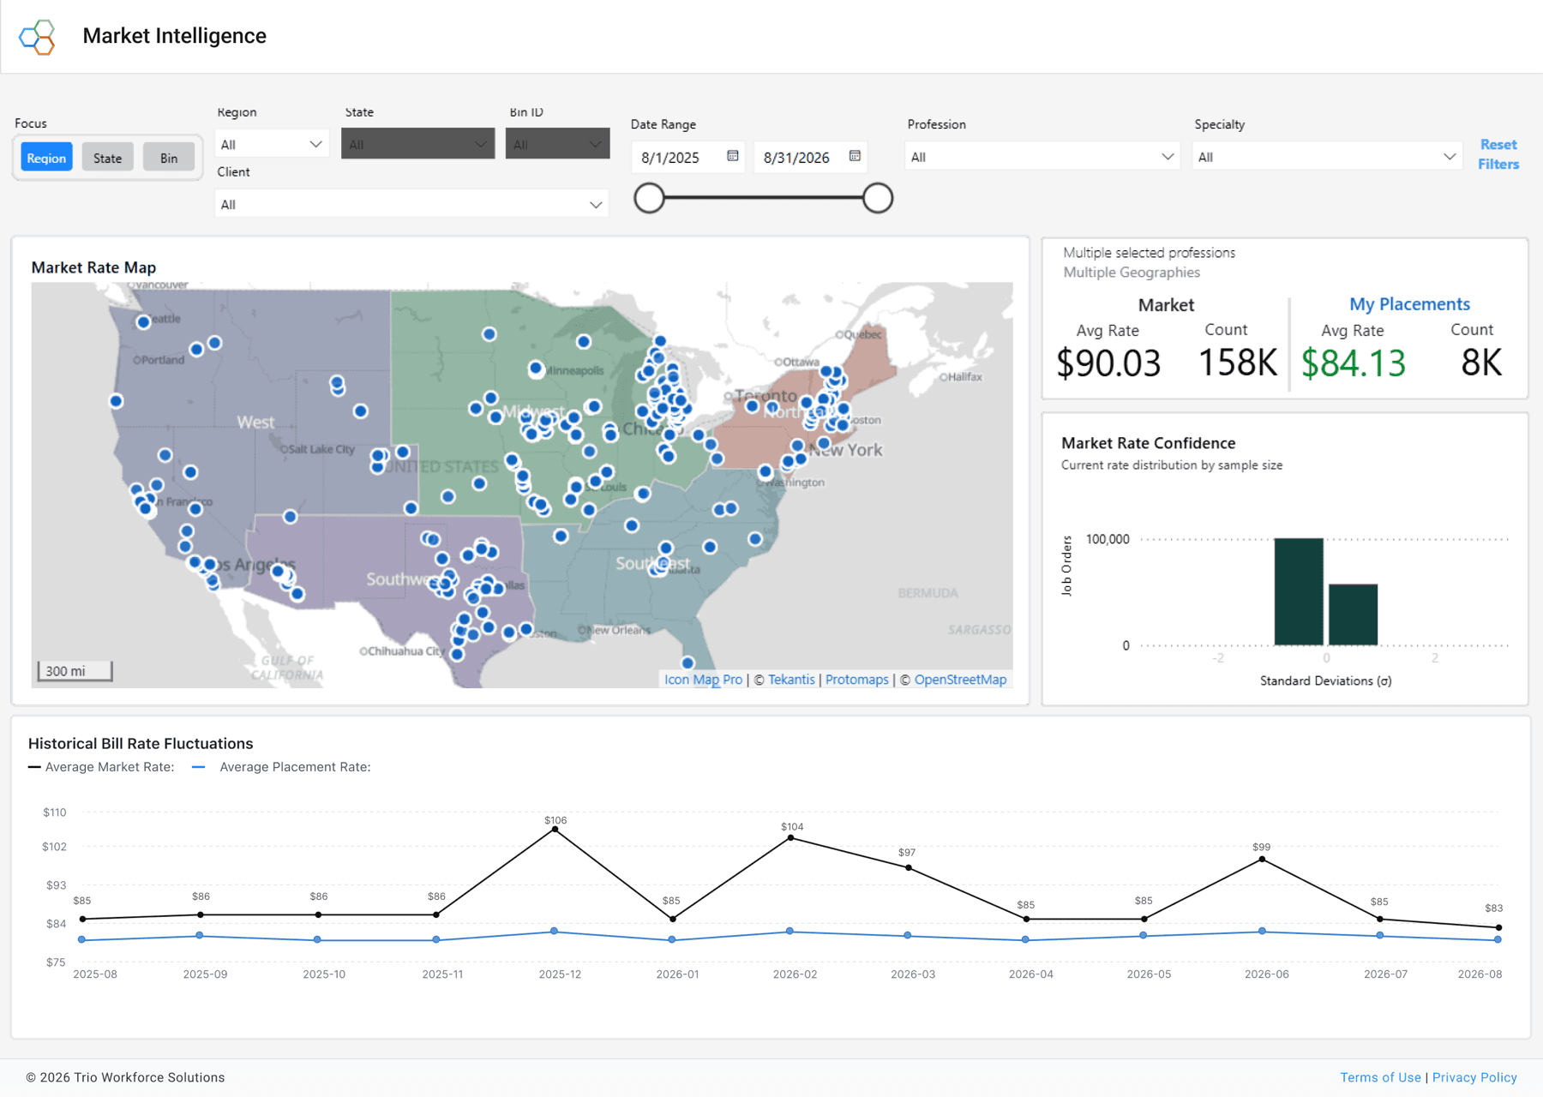1543x1097 pixels.
Task: Click the West region label on map
Action: (x=255, y=422)
